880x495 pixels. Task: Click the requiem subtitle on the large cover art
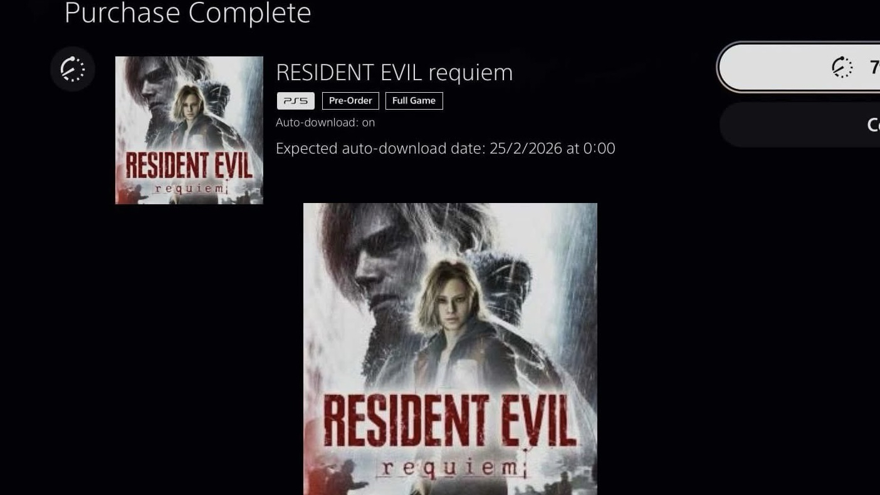click(x=450, y=467)
